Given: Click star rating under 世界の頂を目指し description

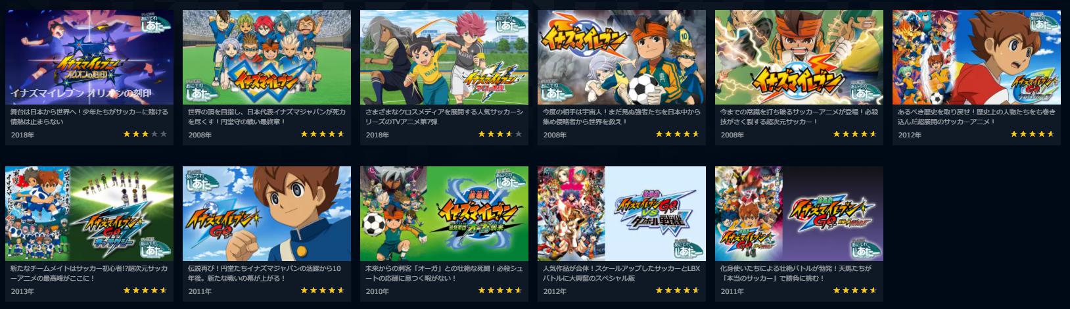Looking at the screenshot, I should [323, 134].
